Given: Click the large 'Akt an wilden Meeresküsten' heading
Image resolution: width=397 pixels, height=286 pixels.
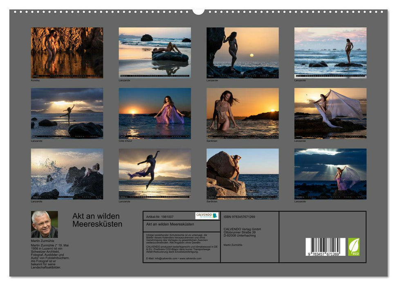Looking at the screenshot, I should click(x=97, y=220).
